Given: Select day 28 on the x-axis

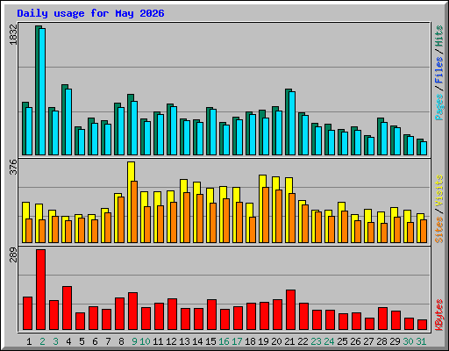Looking at the screenshot, I should tap(381, 341).
